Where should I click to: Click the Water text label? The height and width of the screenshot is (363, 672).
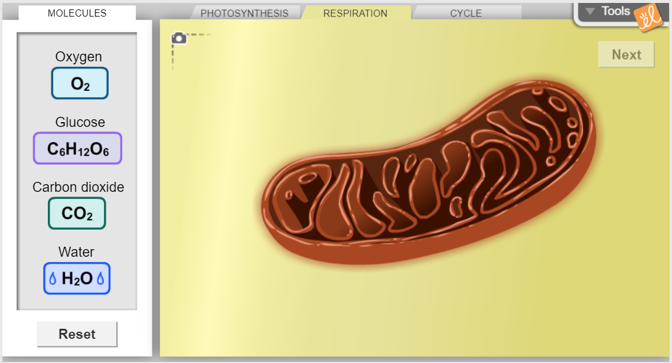pyautogui.click(x=76, y=252)
